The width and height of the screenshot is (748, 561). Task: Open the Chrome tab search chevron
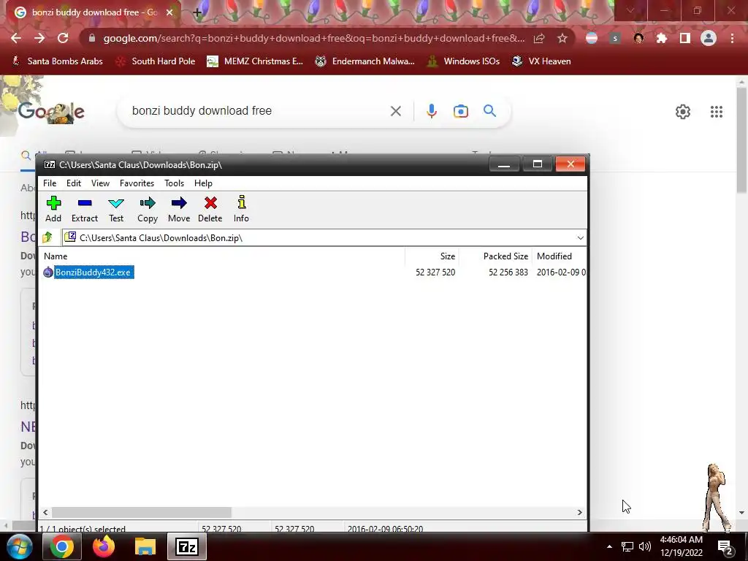(x=630, y=10)
